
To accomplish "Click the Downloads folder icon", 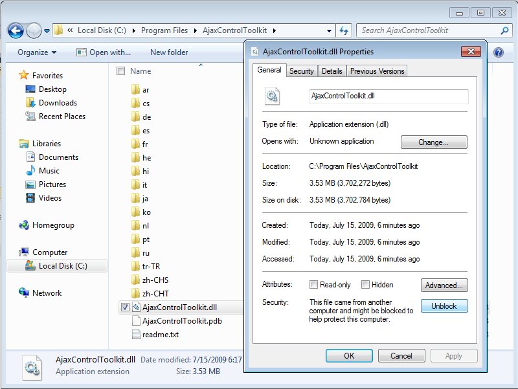I will pos(30,103).
